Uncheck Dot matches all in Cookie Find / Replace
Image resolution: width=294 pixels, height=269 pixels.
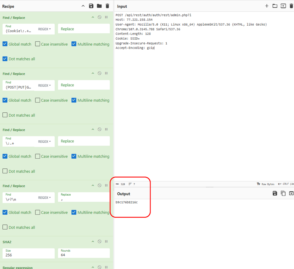point(5,59)
